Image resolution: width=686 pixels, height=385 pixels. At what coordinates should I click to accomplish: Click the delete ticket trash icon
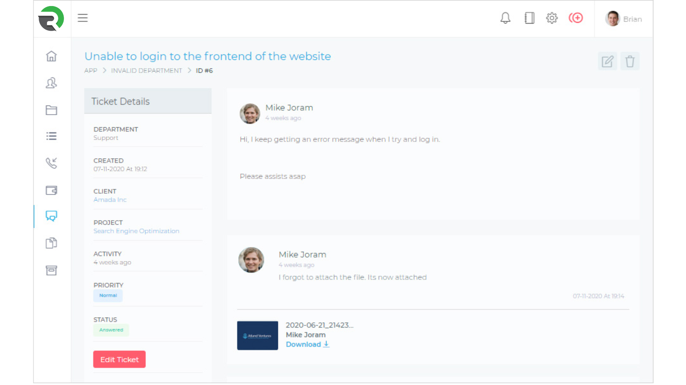pyautogui.click(x=630, y=61)
